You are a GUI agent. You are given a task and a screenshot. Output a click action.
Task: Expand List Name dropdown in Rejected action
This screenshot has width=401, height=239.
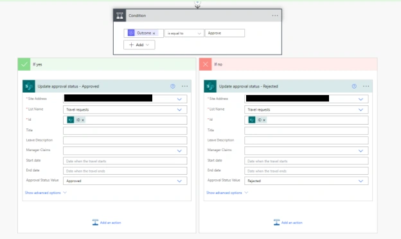361,110
